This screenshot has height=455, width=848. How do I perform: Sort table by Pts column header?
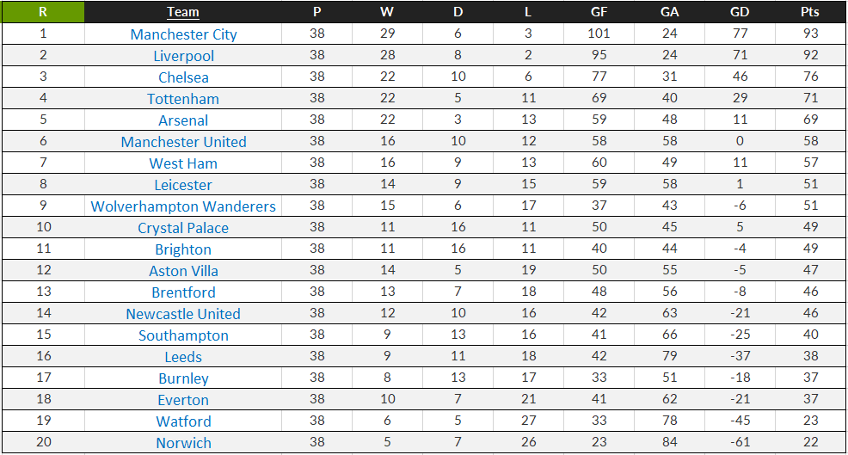810,12
